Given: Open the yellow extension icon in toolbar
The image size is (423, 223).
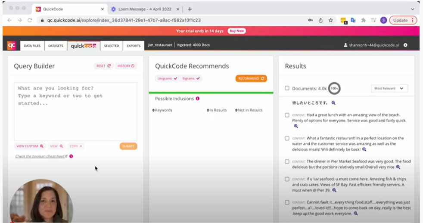Looking at the screenshot, I should (343, 21).
